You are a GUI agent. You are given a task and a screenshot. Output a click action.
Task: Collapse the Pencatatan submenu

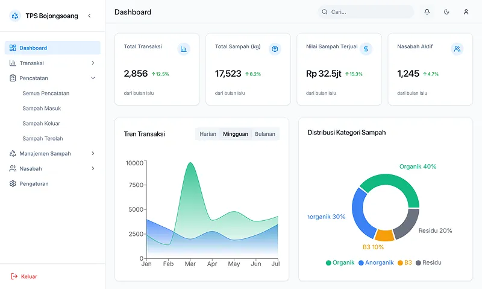(x=93, y=78)
